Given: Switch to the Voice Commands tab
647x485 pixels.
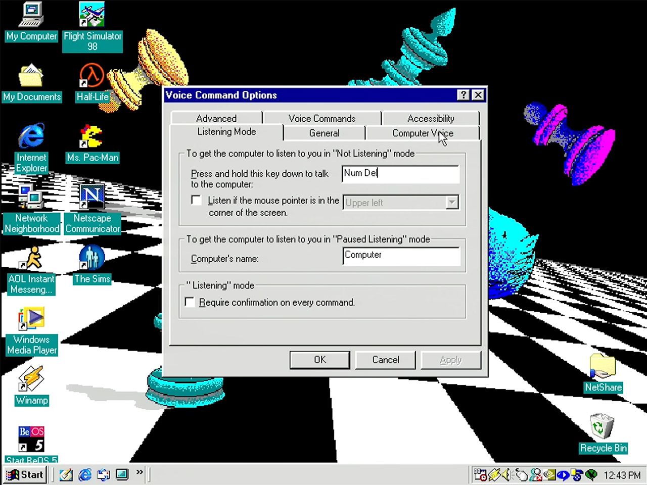Looking at the screenshot, I should pos(322,118).
